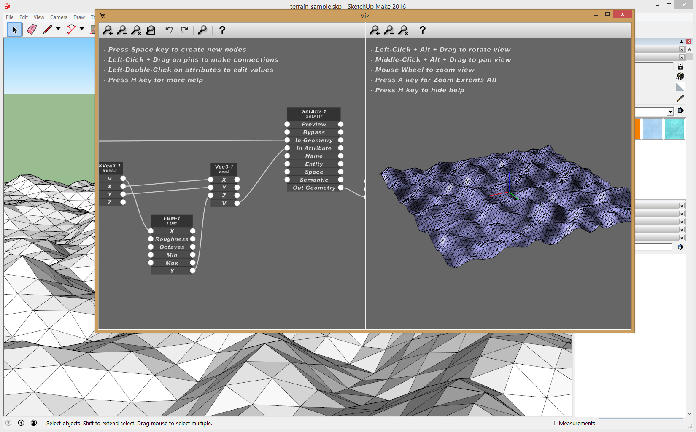Click the lower Details arrow icon in tray
The width and height of the screenshot is (696, 432).
click(x=680, y=247)
